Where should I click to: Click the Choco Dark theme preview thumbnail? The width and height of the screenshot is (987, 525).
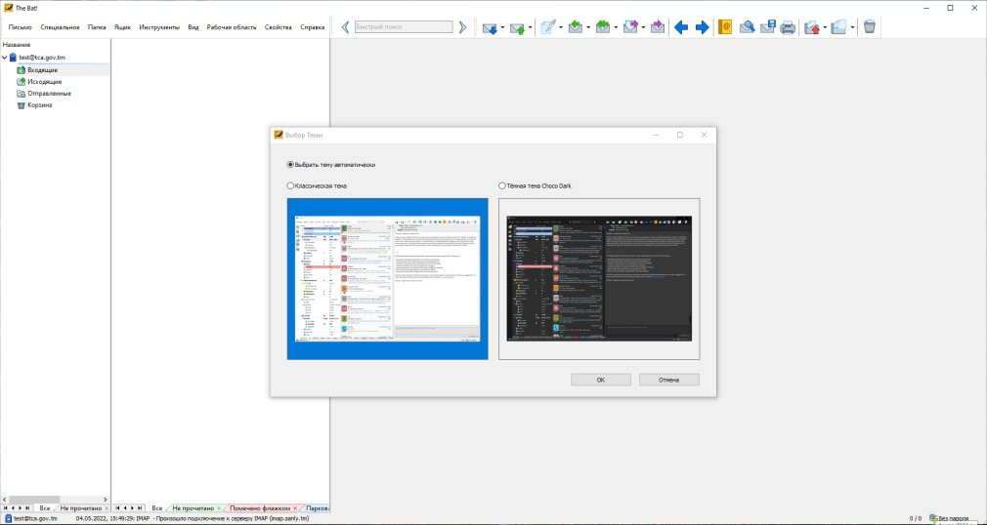pos(599,279)
